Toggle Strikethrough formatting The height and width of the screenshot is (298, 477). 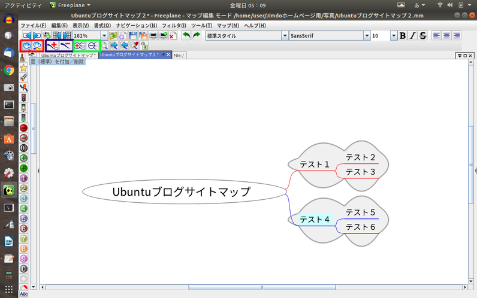point(422,35)
